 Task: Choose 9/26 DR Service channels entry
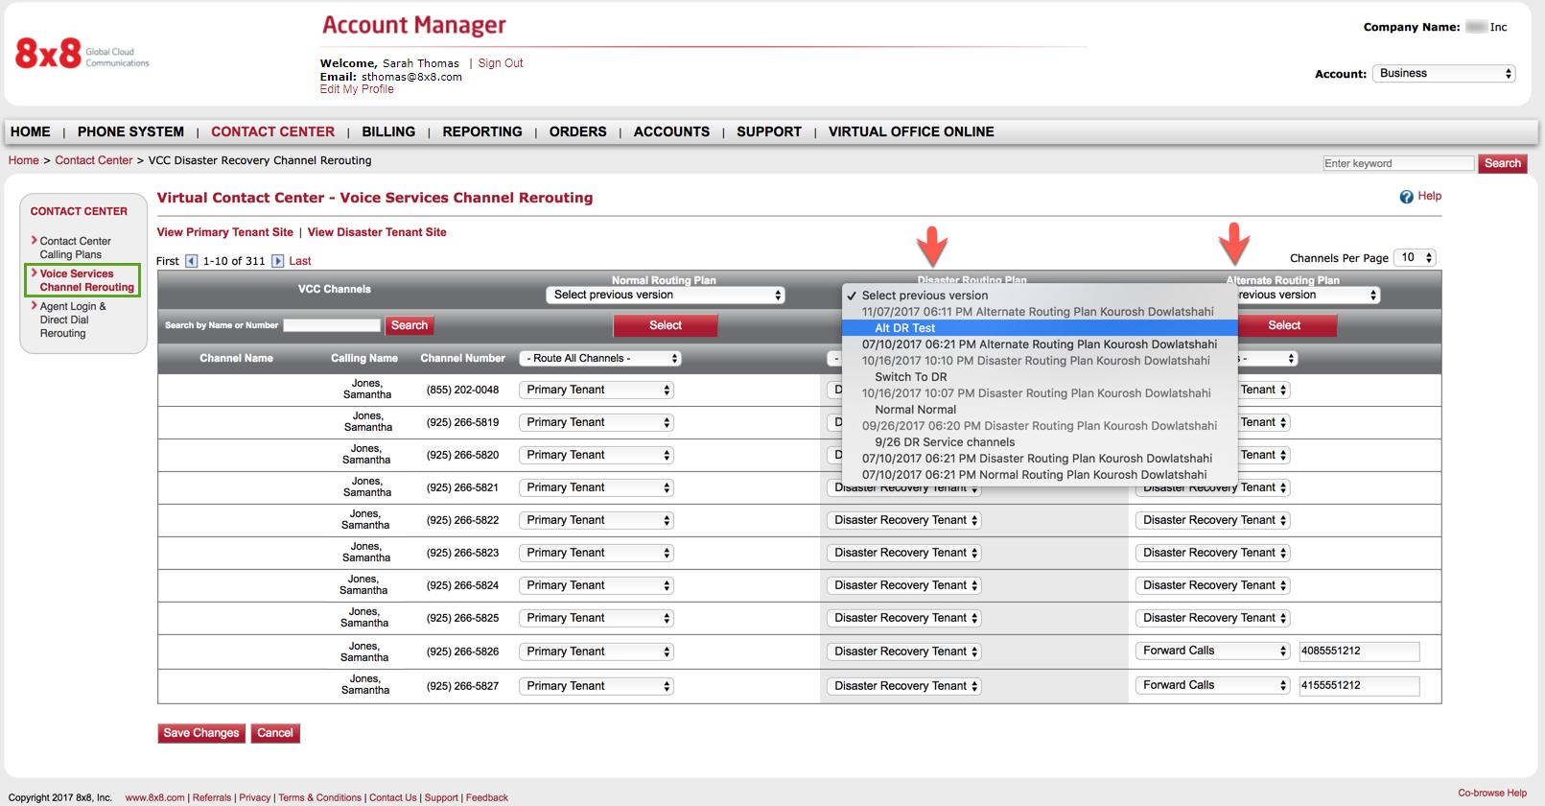tap(1040, 442)
